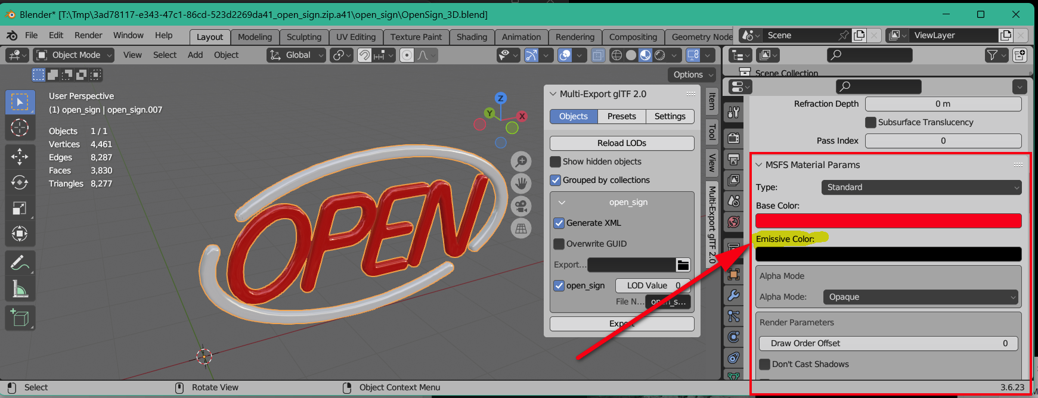The height and width of the screenshot is (398, 1038).
Task: Toggle X-ray view mode
Action: (598, 55)
